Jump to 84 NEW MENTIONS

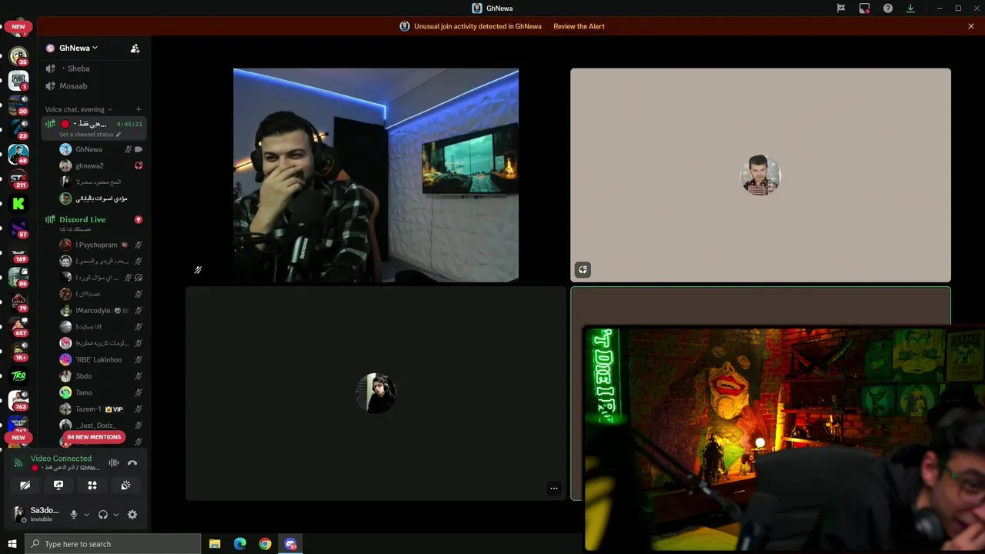93,437
